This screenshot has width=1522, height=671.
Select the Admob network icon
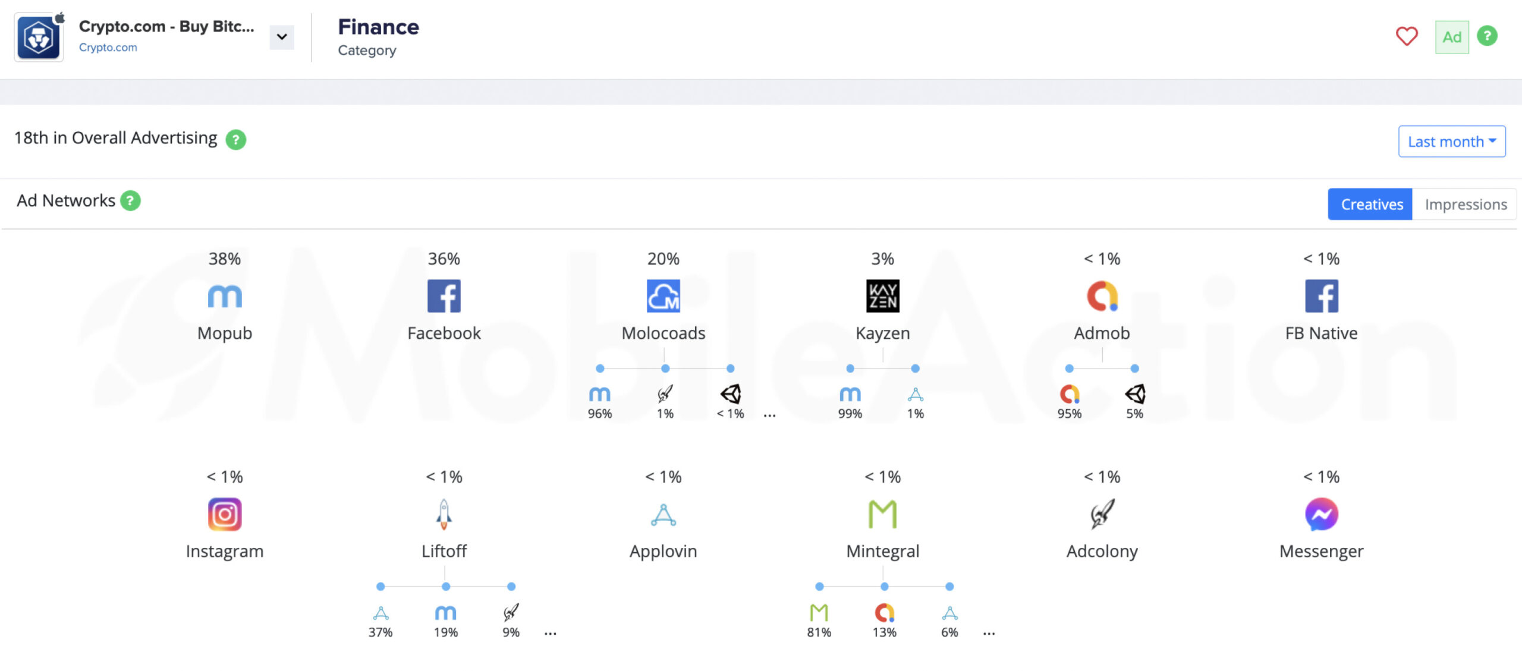click(1102, 296)
